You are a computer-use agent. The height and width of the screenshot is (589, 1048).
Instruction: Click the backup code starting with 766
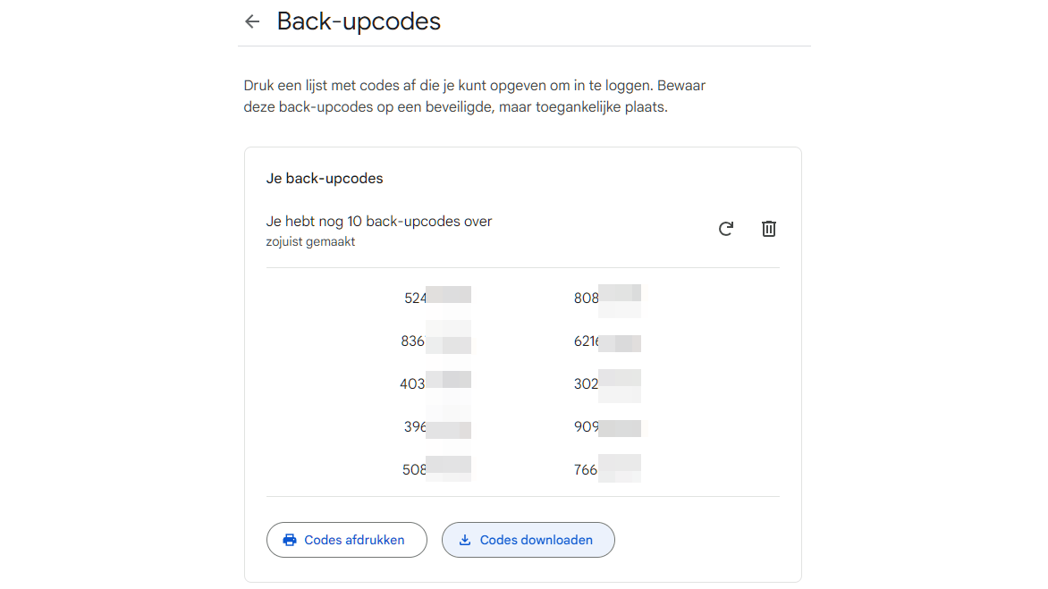point(607,469)
